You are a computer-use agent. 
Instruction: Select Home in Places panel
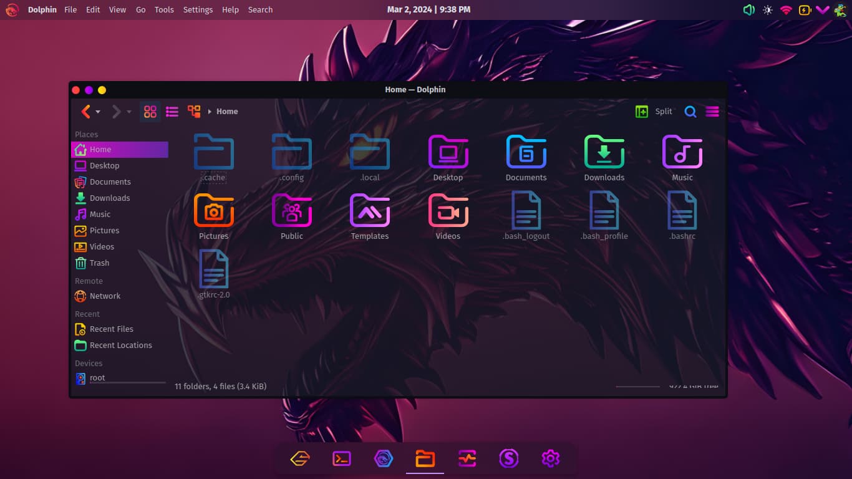pyautogui.click(x=120, y=150)
